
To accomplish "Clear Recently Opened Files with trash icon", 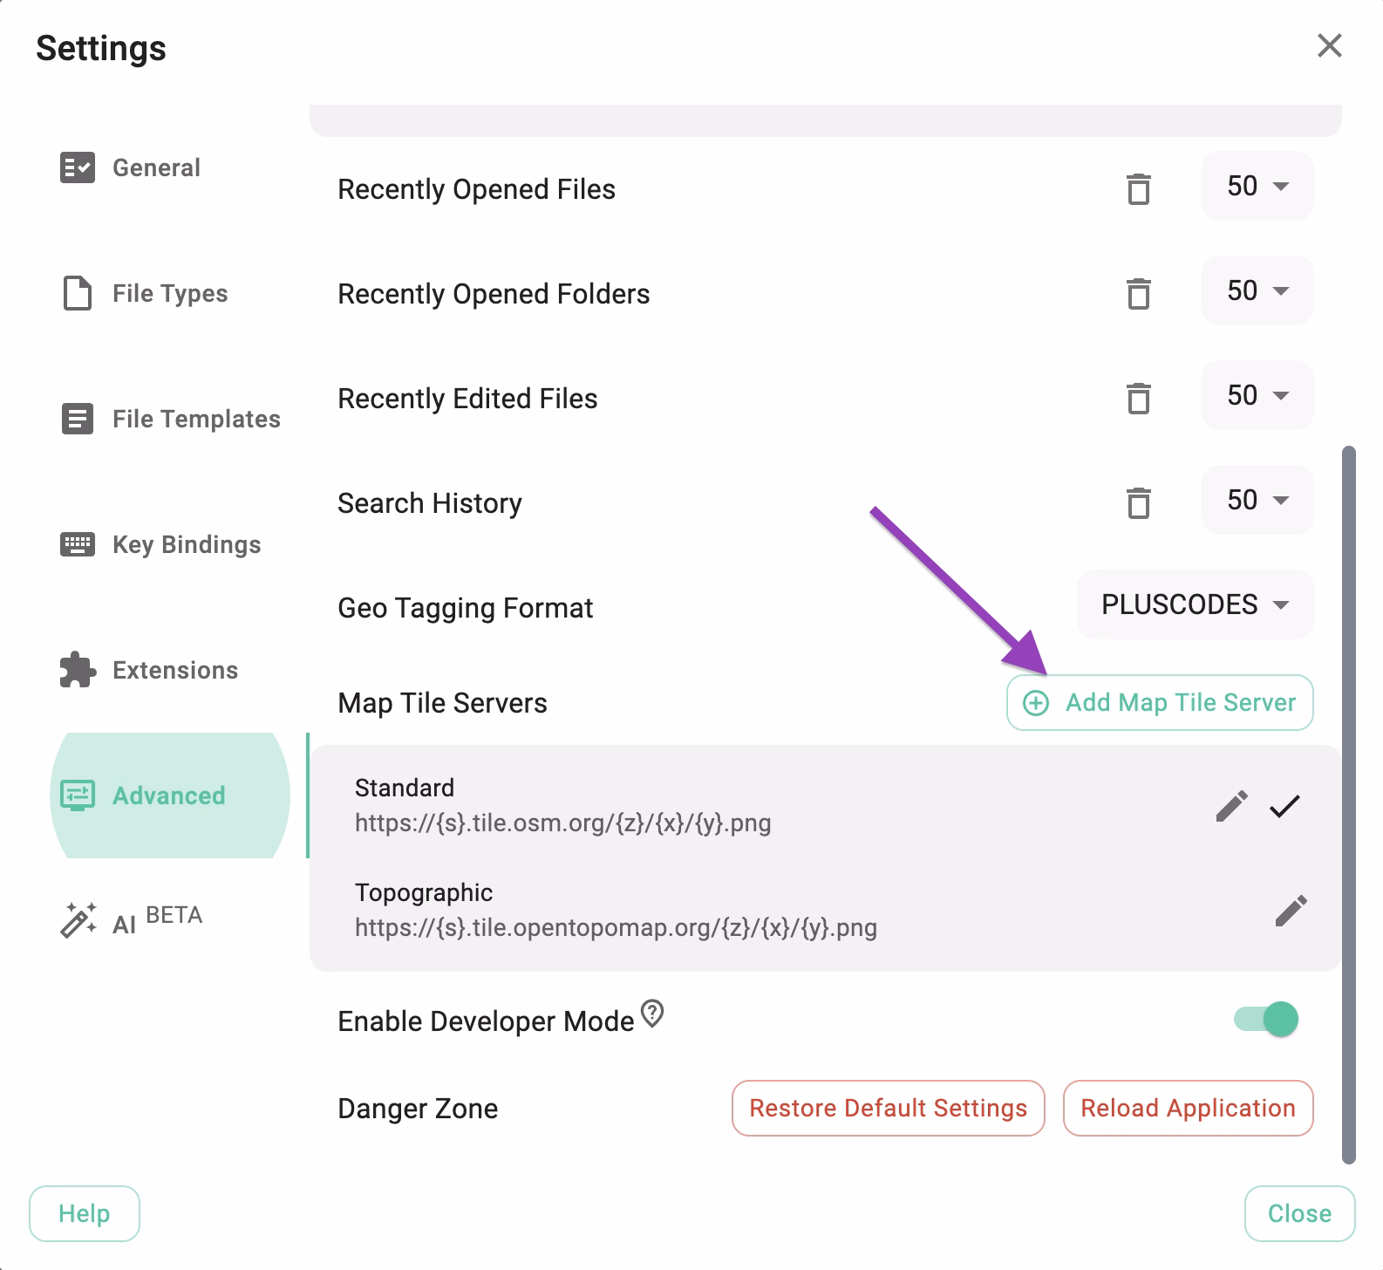I will (x=1139, y=188).
